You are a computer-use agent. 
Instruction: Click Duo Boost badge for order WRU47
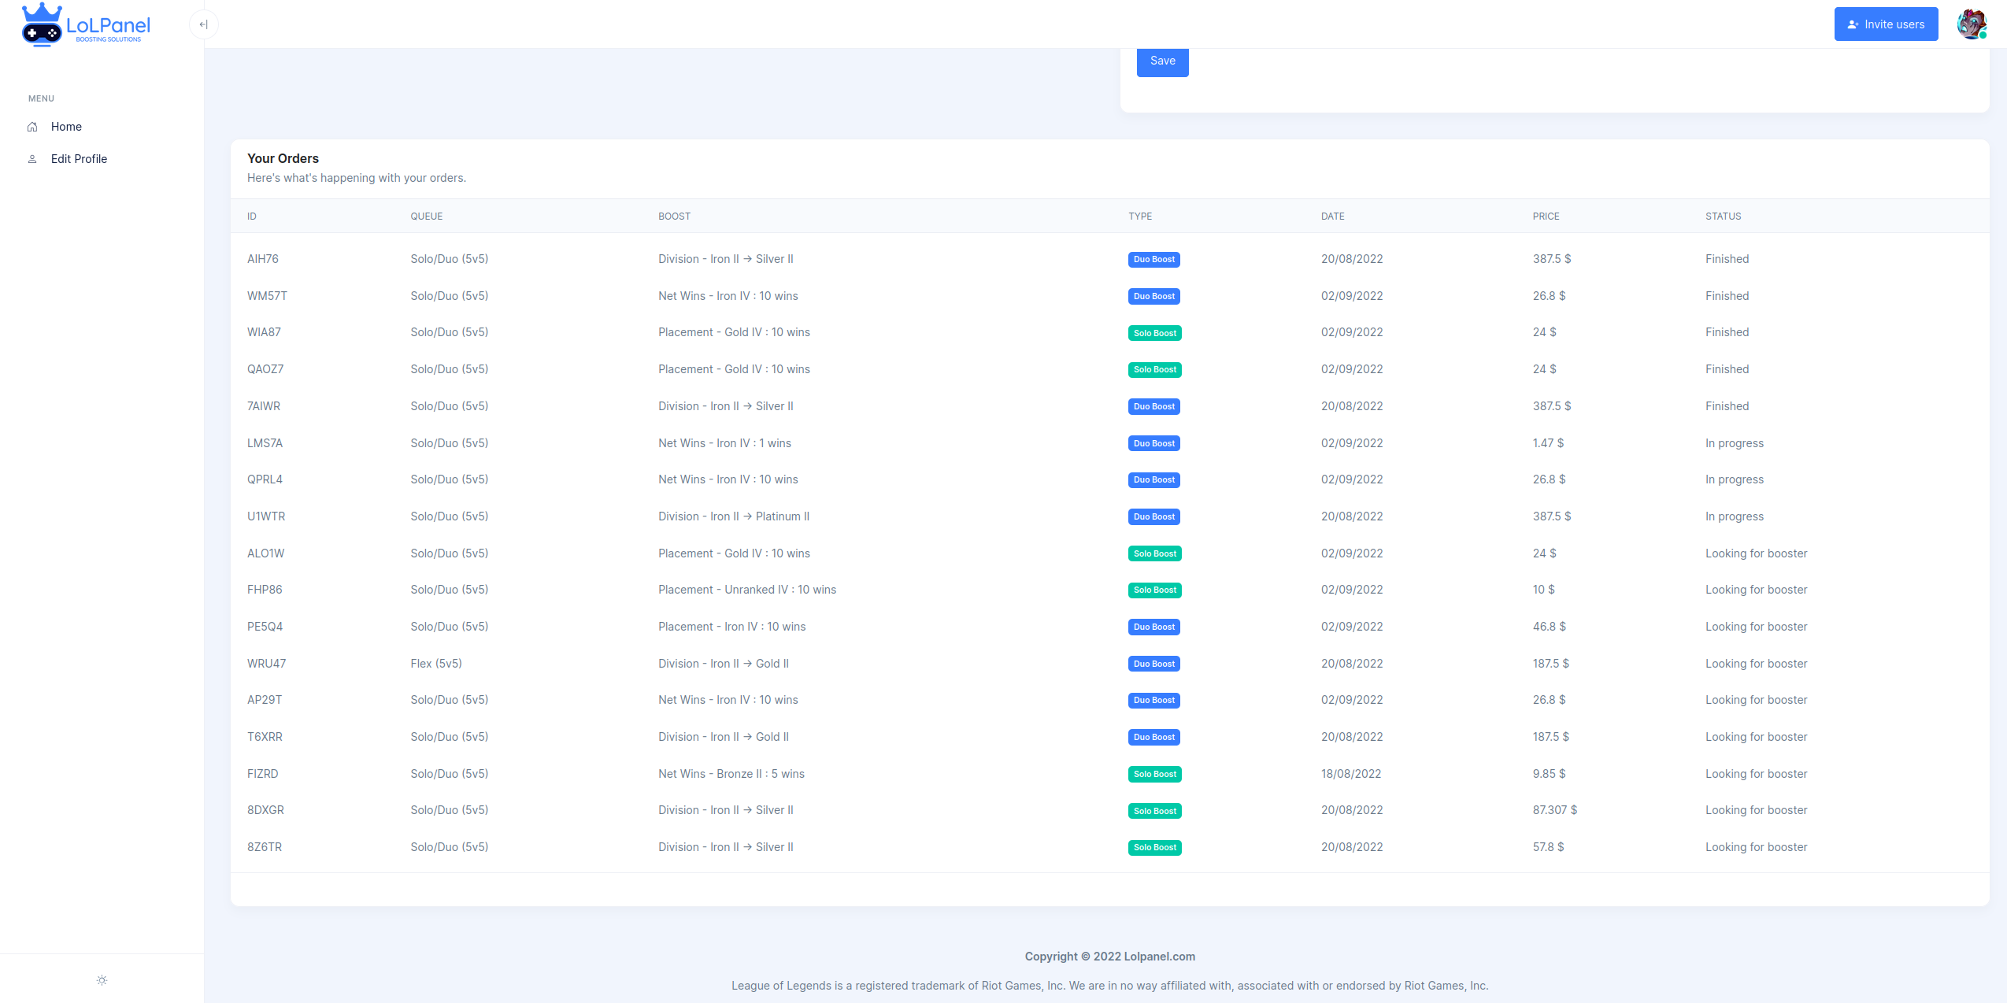coord(1153,664)
